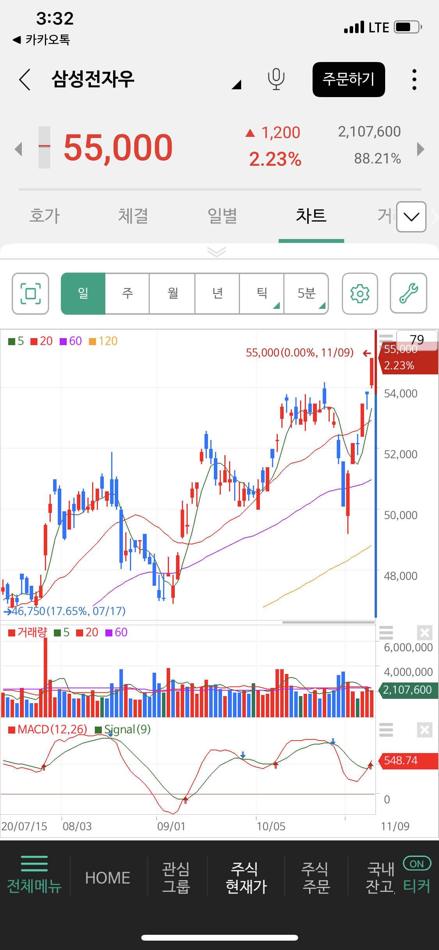Tap the high marker 55,000(0.00%, 11/09)

click(308, 353)
